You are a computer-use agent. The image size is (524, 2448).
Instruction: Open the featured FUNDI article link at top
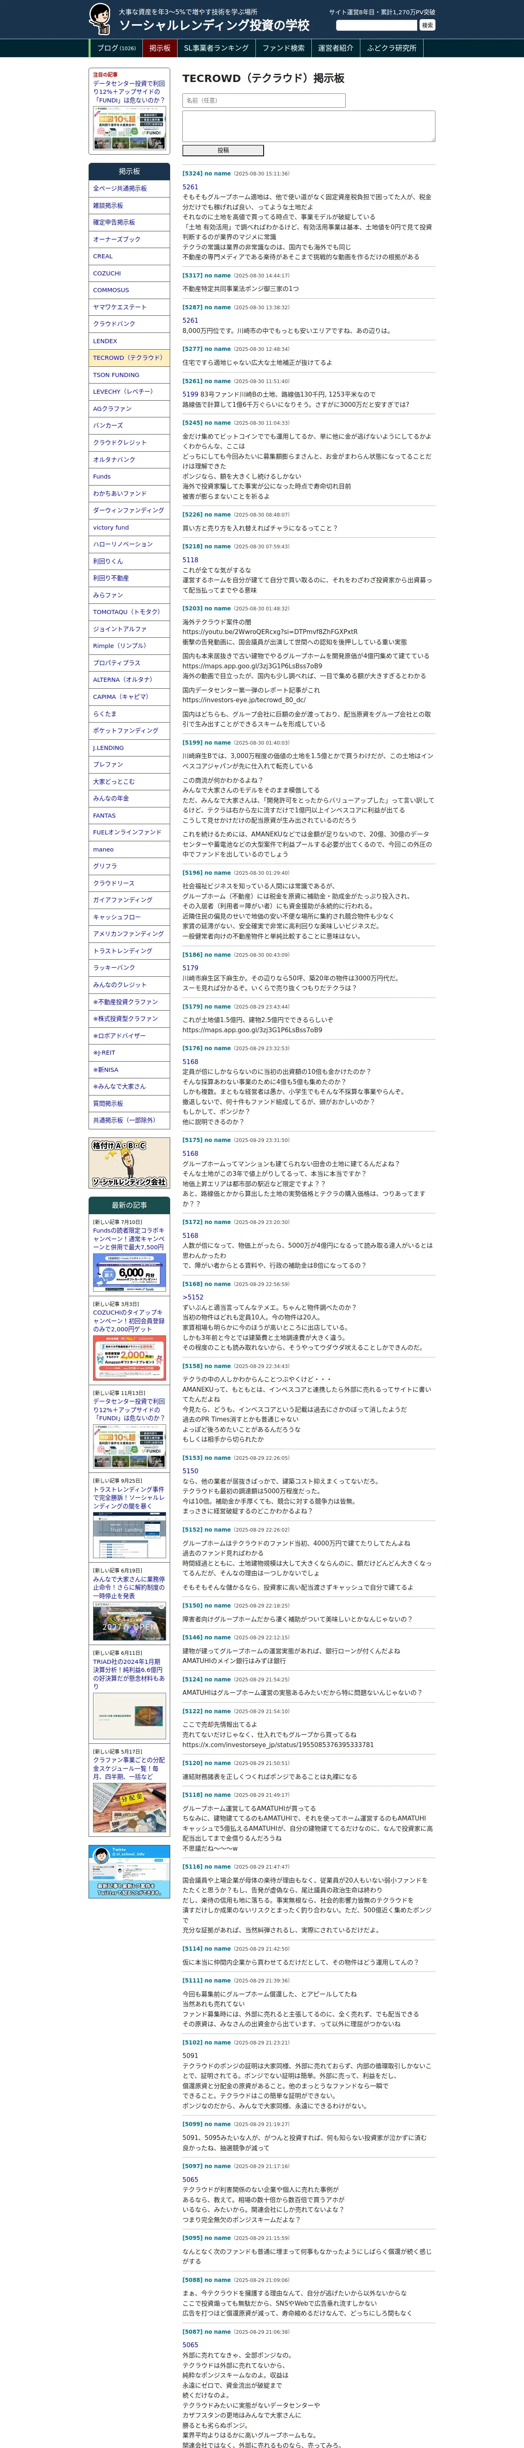tap(129, 92)
